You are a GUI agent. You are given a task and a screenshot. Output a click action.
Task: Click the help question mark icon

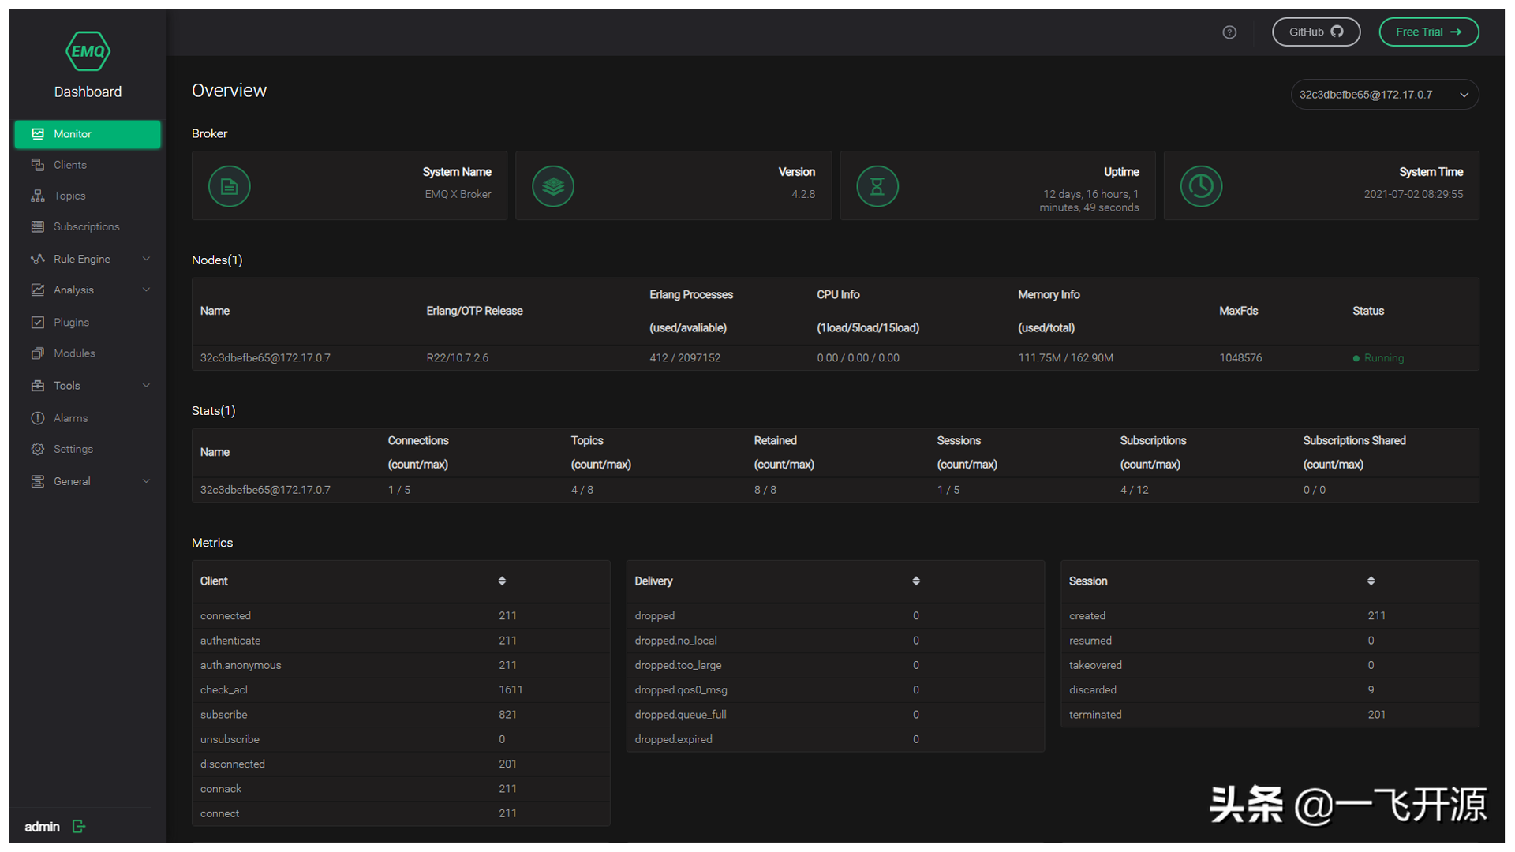point(1230,30)
